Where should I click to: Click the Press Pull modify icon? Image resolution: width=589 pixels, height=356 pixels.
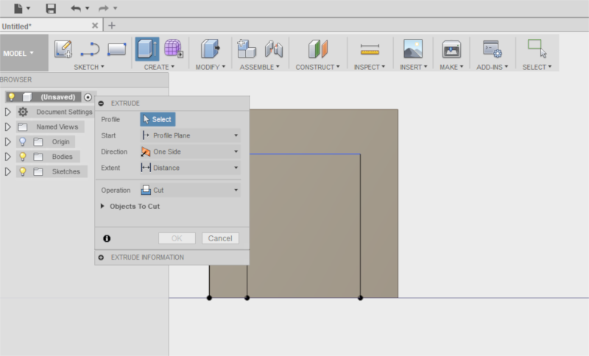(x=210, y=49)
